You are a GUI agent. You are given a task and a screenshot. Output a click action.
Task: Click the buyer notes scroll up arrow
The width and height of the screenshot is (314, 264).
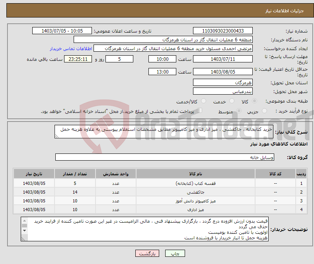click(24, 221)
